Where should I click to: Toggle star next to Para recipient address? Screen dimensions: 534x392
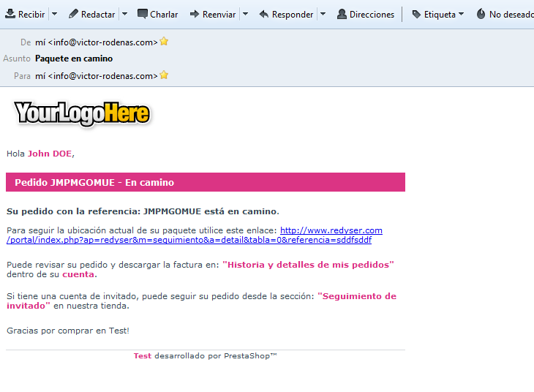click(164, 75)
